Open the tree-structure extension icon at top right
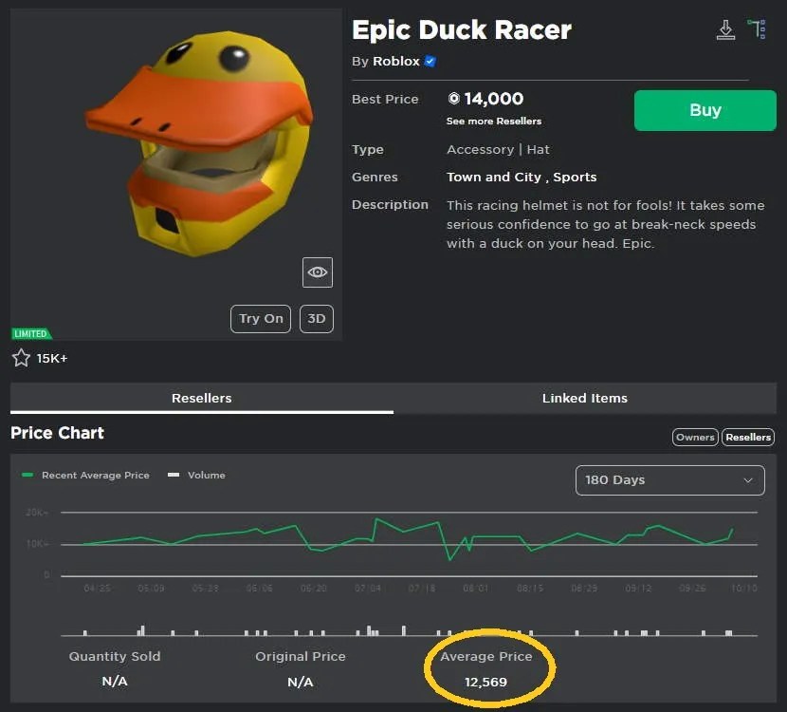This screenshot has height=712, width=787. click(757, 29)
